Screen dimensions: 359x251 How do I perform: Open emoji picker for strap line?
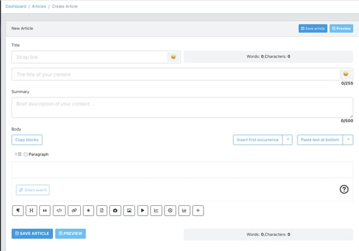click(x=174, y=57)
